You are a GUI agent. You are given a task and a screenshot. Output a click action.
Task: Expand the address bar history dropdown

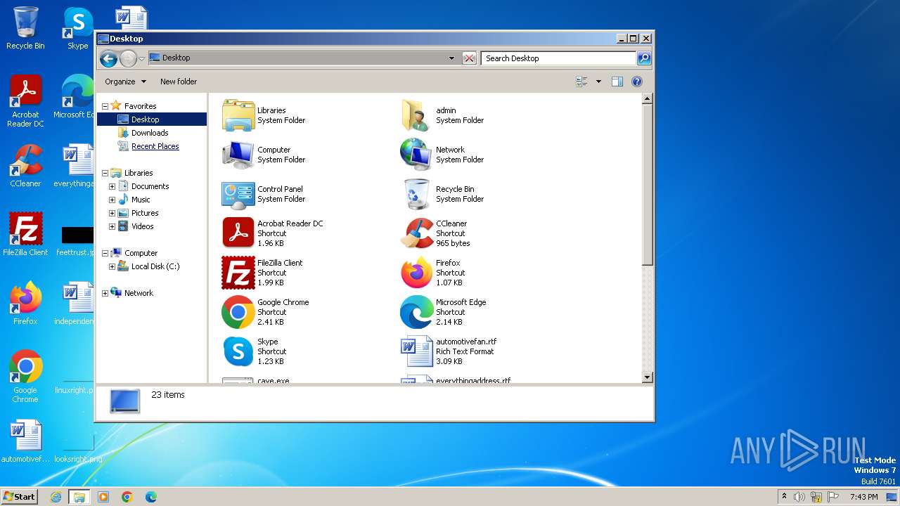click(451, 58)
